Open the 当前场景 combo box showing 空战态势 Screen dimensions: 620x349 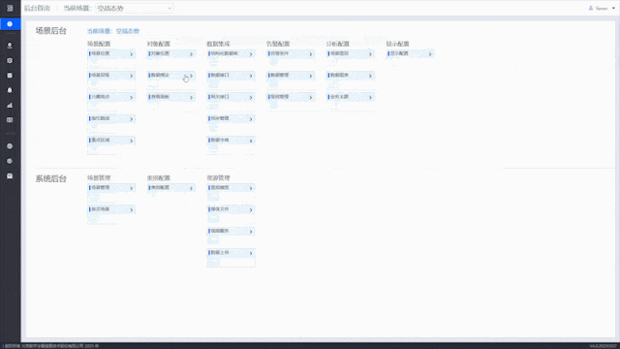tap(134, 8)
